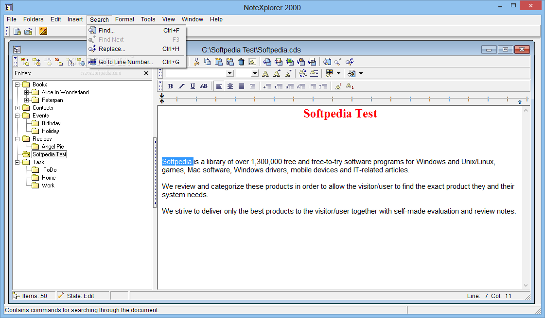Viewport: 545px width, 318px height.
Task: Click the change case icon
Action: coord(303,74)
